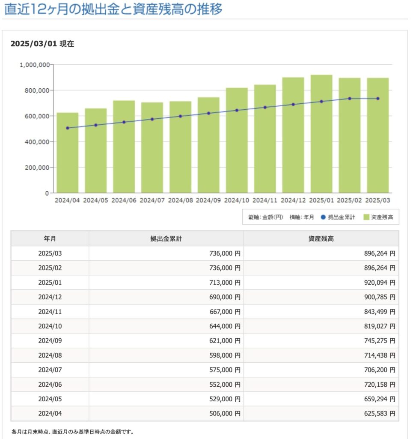413x439 pixels.
Task: Click the 2024/06 x-axis label under chart
Action: click(x=124, y=200)
